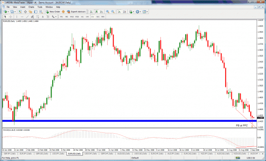Launch MetaEditor via orange diamond icon

[x=63, y=12]
